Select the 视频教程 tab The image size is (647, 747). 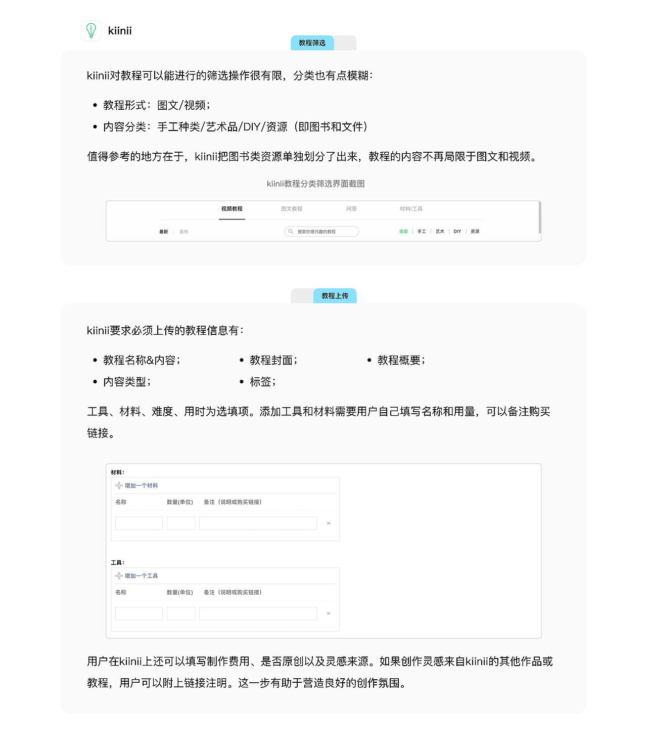coord(232,208)
